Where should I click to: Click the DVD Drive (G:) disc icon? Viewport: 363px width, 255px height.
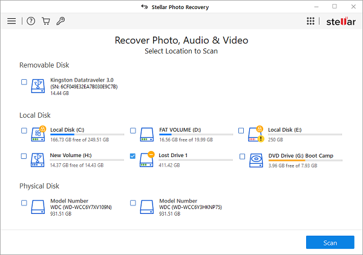(256, 161)
